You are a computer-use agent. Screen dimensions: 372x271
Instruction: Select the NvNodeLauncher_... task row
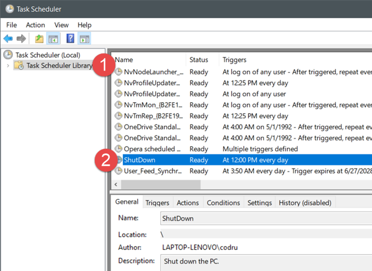point(242,72)
